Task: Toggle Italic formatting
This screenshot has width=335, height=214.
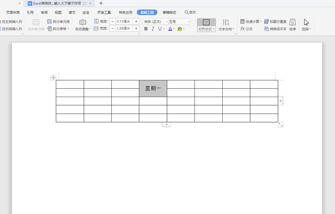Action: pyautogui.click(x=153, y=29)
